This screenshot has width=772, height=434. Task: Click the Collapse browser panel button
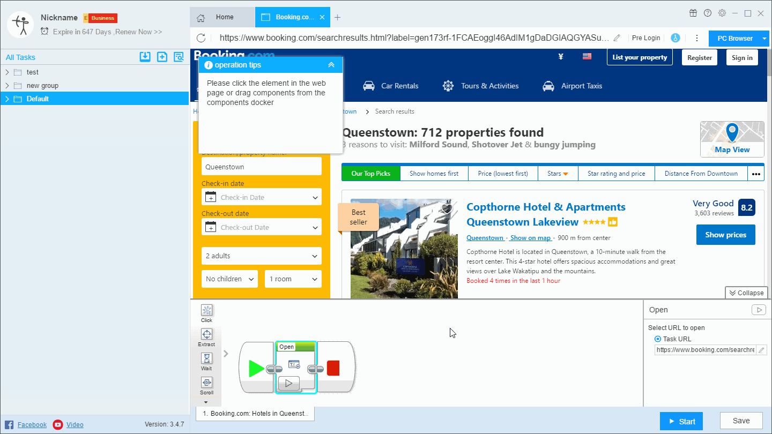click(746, 293)
